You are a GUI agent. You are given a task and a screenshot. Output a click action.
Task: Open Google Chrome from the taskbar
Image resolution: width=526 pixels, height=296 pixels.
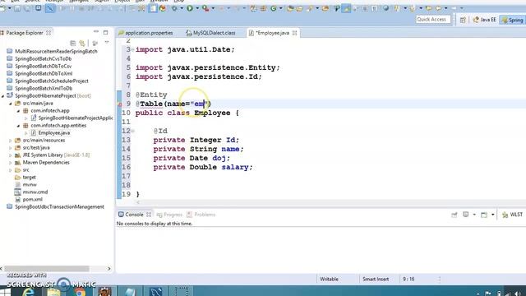tap(80, 291)
